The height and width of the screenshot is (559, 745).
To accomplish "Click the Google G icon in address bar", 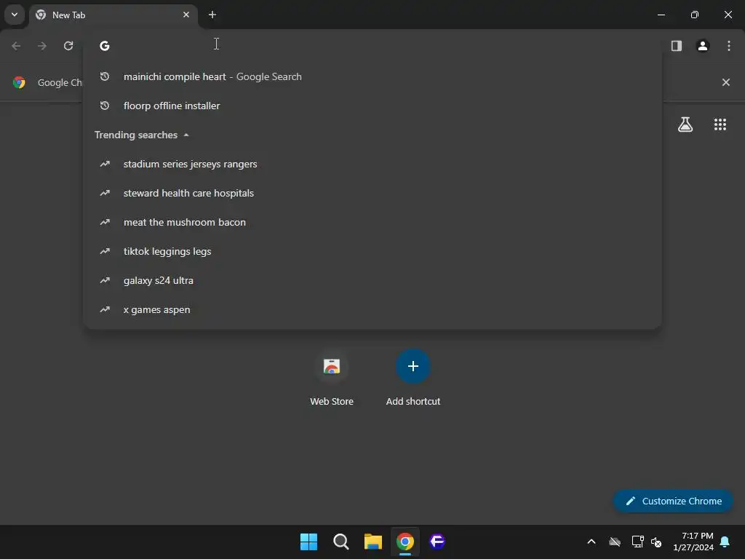I will pos(105,46).
